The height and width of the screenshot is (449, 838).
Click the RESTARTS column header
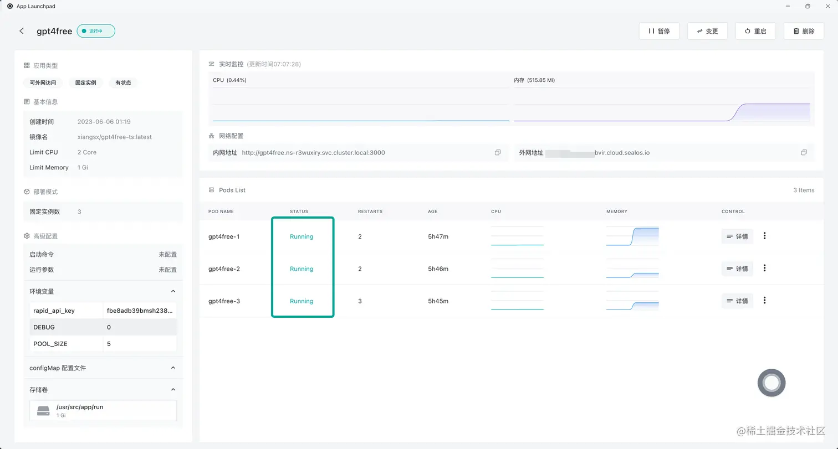pos(370,211)
